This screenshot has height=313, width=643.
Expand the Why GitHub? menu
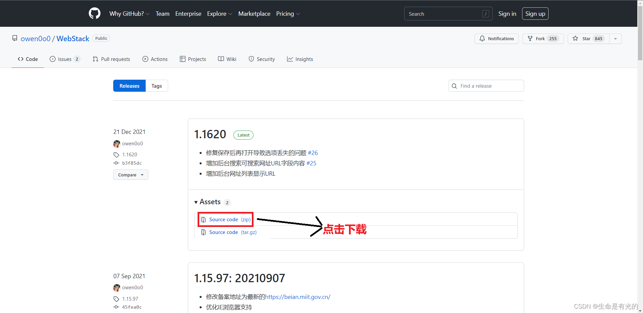tap(129, 14)
